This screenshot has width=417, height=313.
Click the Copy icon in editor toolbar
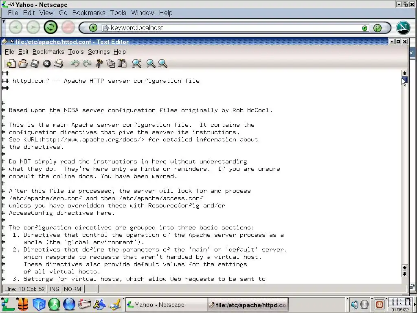(111, 64)
